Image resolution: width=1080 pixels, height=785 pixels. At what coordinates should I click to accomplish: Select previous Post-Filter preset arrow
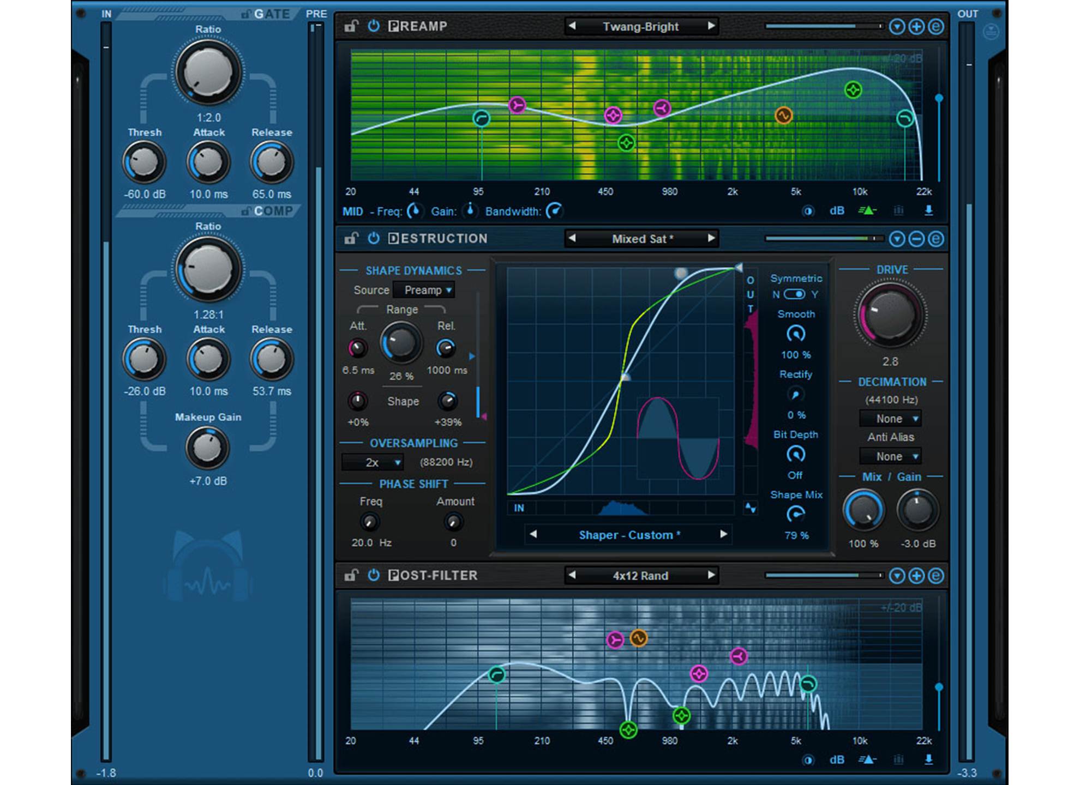[572, 575]
